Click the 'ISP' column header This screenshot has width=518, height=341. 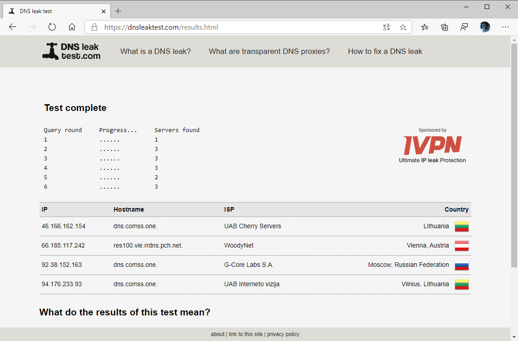coord(229,209)
